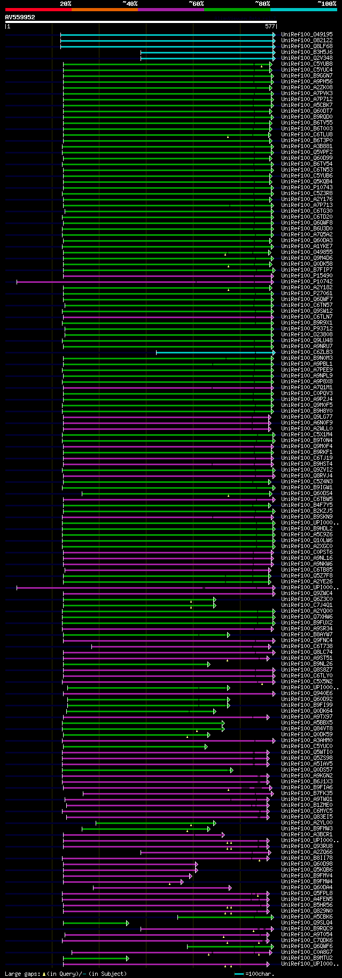The width and height of the screenshot is (342, 978).
Task: Click the cyan ~100% identity legend segment
Action: pos(304,10)
